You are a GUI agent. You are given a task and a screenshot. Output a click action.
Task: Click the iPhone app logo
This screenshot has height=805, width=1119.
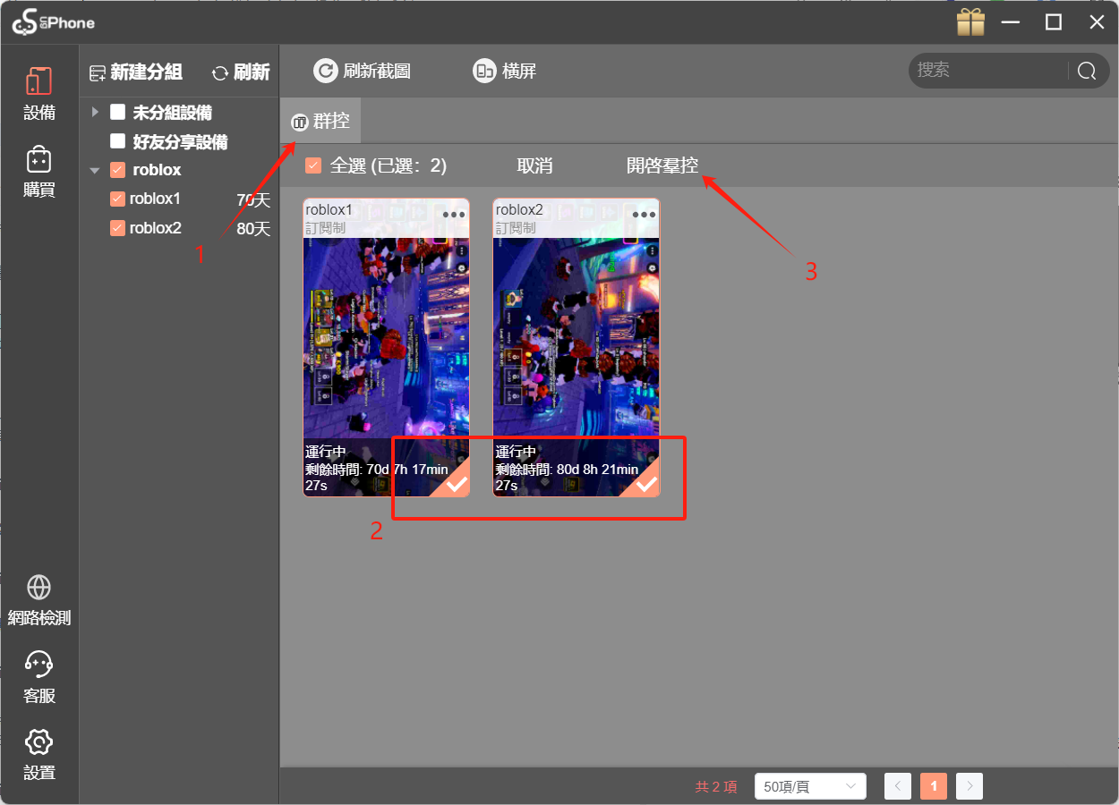(53, 22)
